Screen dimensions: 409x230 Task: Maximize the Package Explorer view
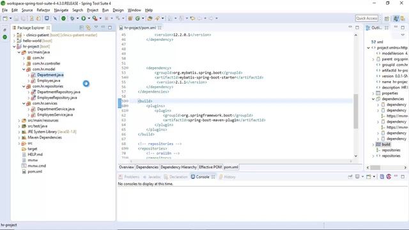click(110, 27)
